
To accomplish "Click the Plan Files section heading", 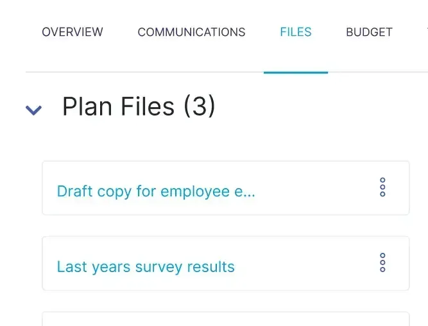I will pyautogui.click(x=118, y=107).
